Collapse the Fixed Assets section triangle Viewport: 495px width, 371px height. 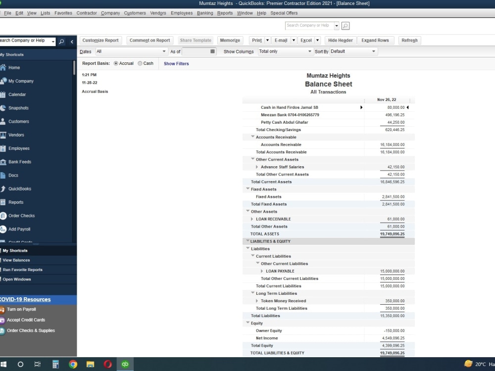click(247, 189)
